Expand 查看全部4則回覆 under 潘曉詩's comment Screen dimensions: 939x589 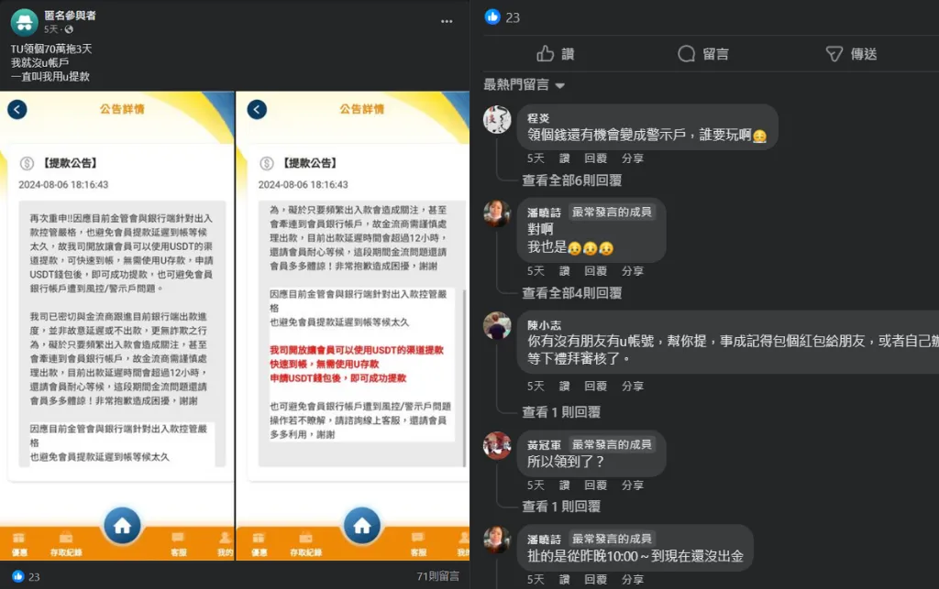point(569,291)
